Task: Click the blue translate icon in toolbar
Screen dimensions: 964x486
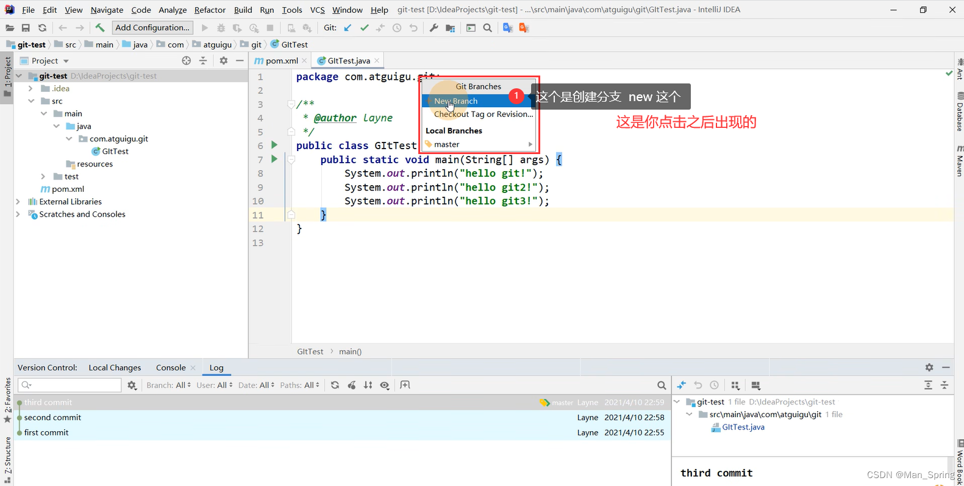Action: [x=507, y=28]
